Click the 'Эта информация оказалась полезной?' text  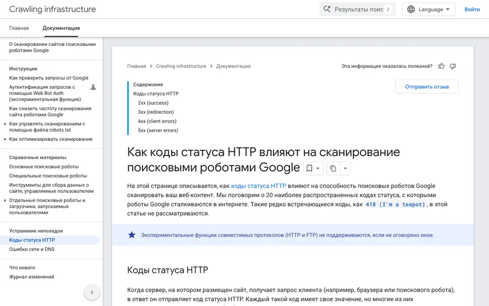tap(387, 66)
